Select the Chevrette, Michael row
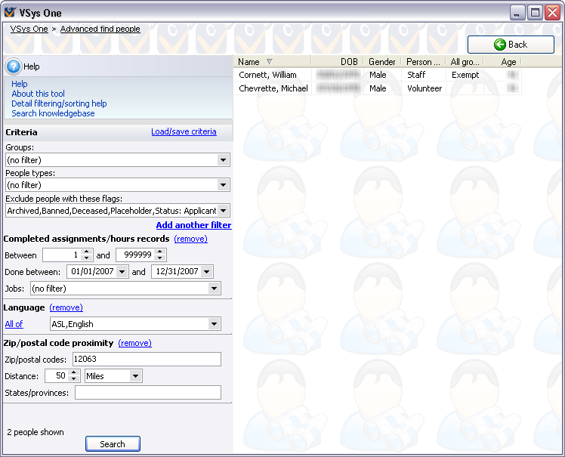This screenshot has height=457, width=565. pos(378,88)
